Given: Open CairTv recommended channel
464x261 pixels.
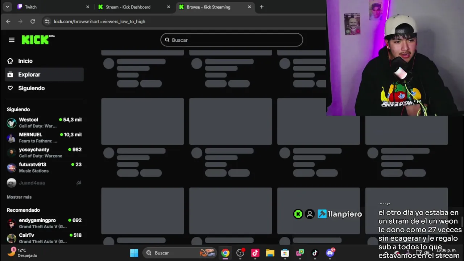Looking at the screenshot, I should (x=44, y=238).
